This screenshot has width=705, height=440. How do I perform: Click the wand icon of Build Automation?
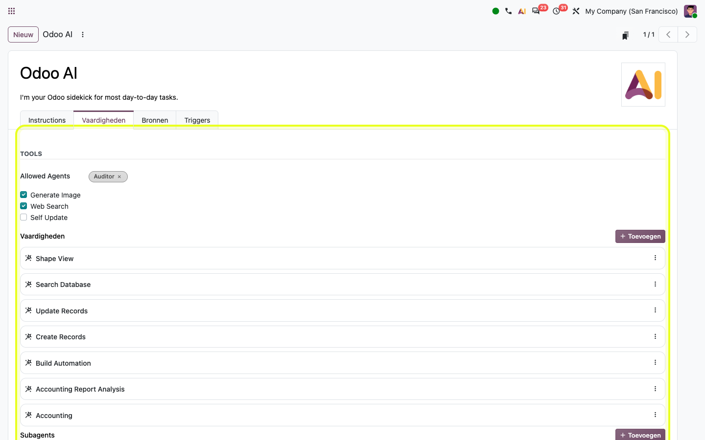click(28, 363)
